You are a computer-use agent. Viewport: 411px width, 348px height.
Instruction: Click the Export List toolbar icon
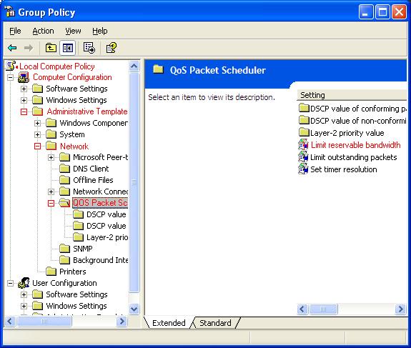[x=89, y=48]
